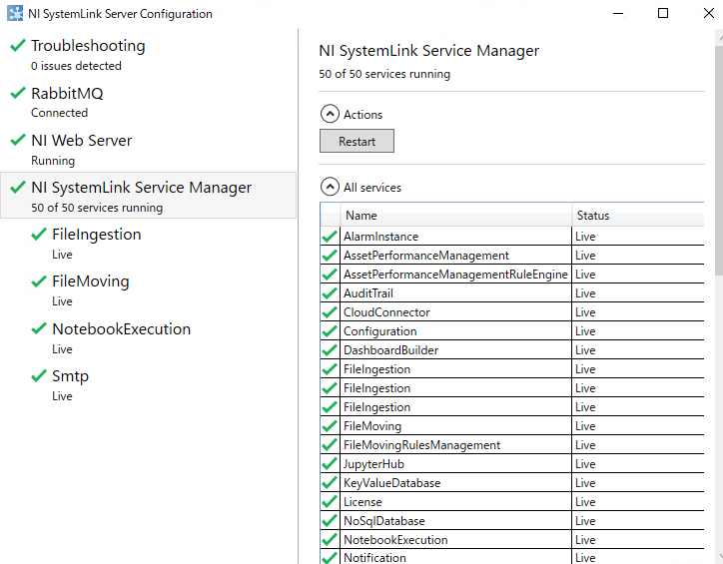The height and width of the screenshot is (564, 723).
Task: Select the JupyterHub service name
Action: click(x=373, y=464)
